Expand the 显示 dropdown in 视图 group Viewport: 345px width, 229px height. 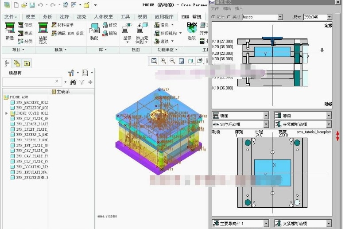pyautogui.click(x=127, y=42)
